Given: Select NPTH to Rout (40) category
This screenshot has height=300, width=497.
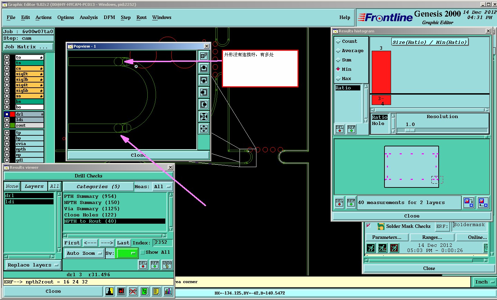Looking at the screenshot, I should click(x=115, y=221).
